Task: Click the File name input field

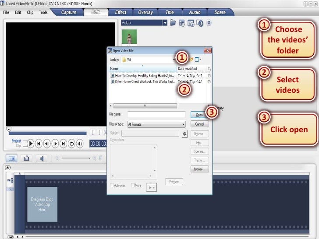Action: click(x=156, y=114)
